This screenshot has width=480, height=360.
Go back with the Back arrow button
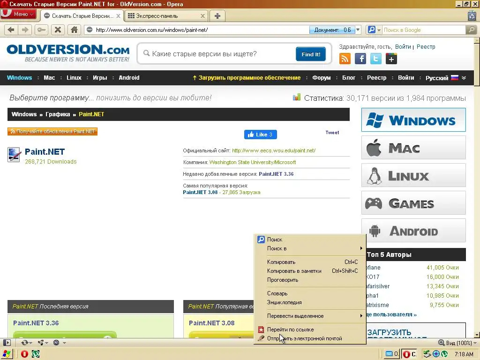[11, 30]
